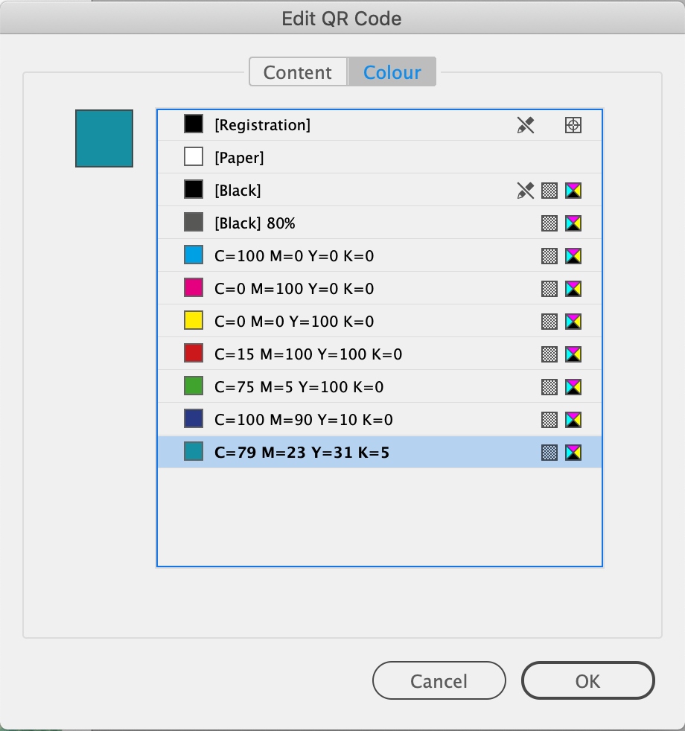Switch to the Content tab
The height and width of the screenshot is (731, 685).
[298, 71]
